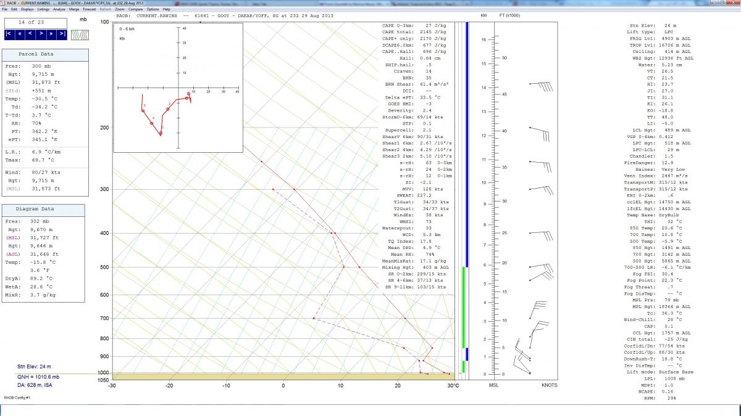Click the 'Delta ePT: 33.5 °C' line
Viewport: 741px width, 416px height.
click(412, 97)
